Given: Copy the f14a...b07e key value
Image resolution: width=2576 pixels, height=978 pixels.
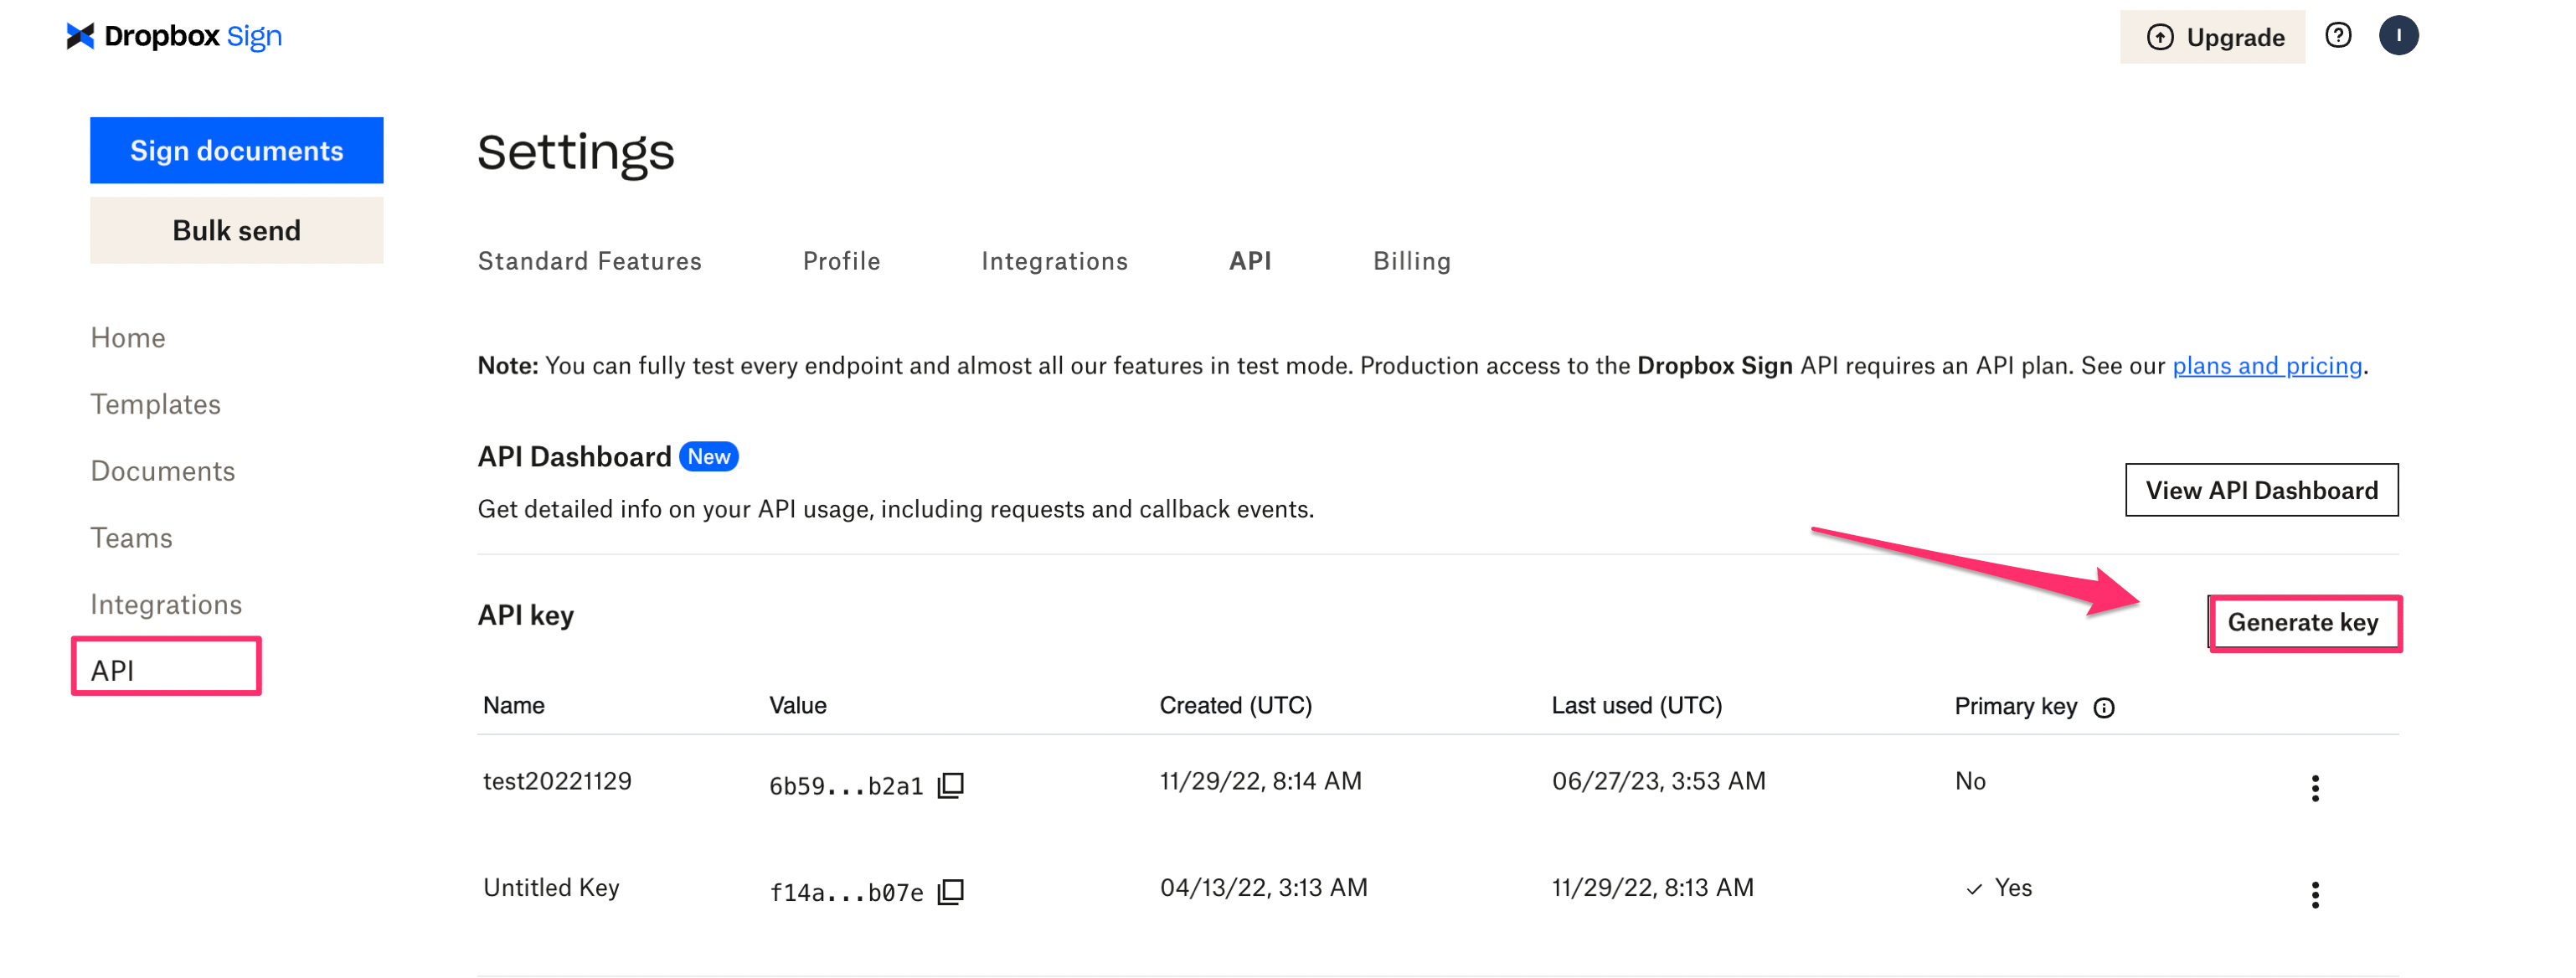Looking at the screenshot, I should pyautogui.click(x=950, y=891).
